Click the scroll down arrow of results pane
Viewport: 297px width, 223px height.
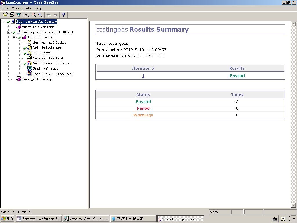tap(294, 205)
